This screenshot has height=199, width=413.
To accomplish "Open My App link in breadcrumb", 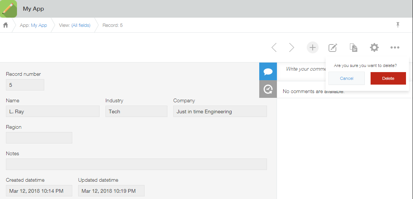I will (39, 25).
